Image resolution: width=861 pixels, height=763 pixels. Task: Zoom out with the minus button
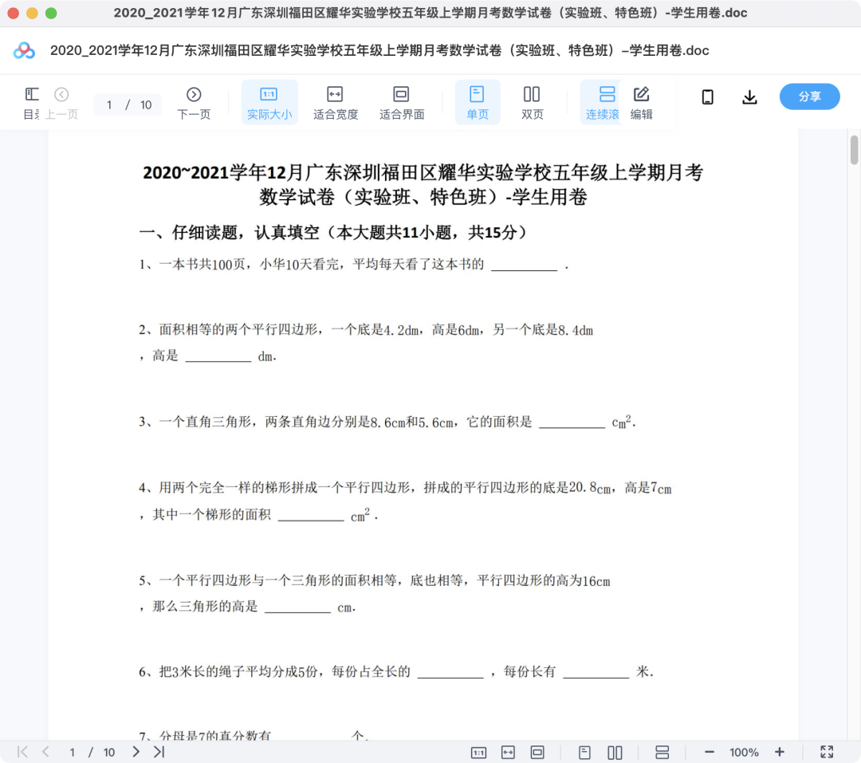[709, 752]
